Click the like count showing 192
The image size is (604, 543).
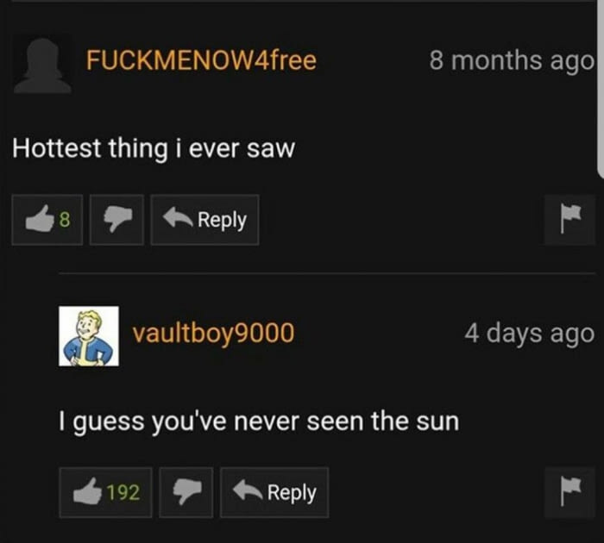pyautogui.click(x=123, y=492)
